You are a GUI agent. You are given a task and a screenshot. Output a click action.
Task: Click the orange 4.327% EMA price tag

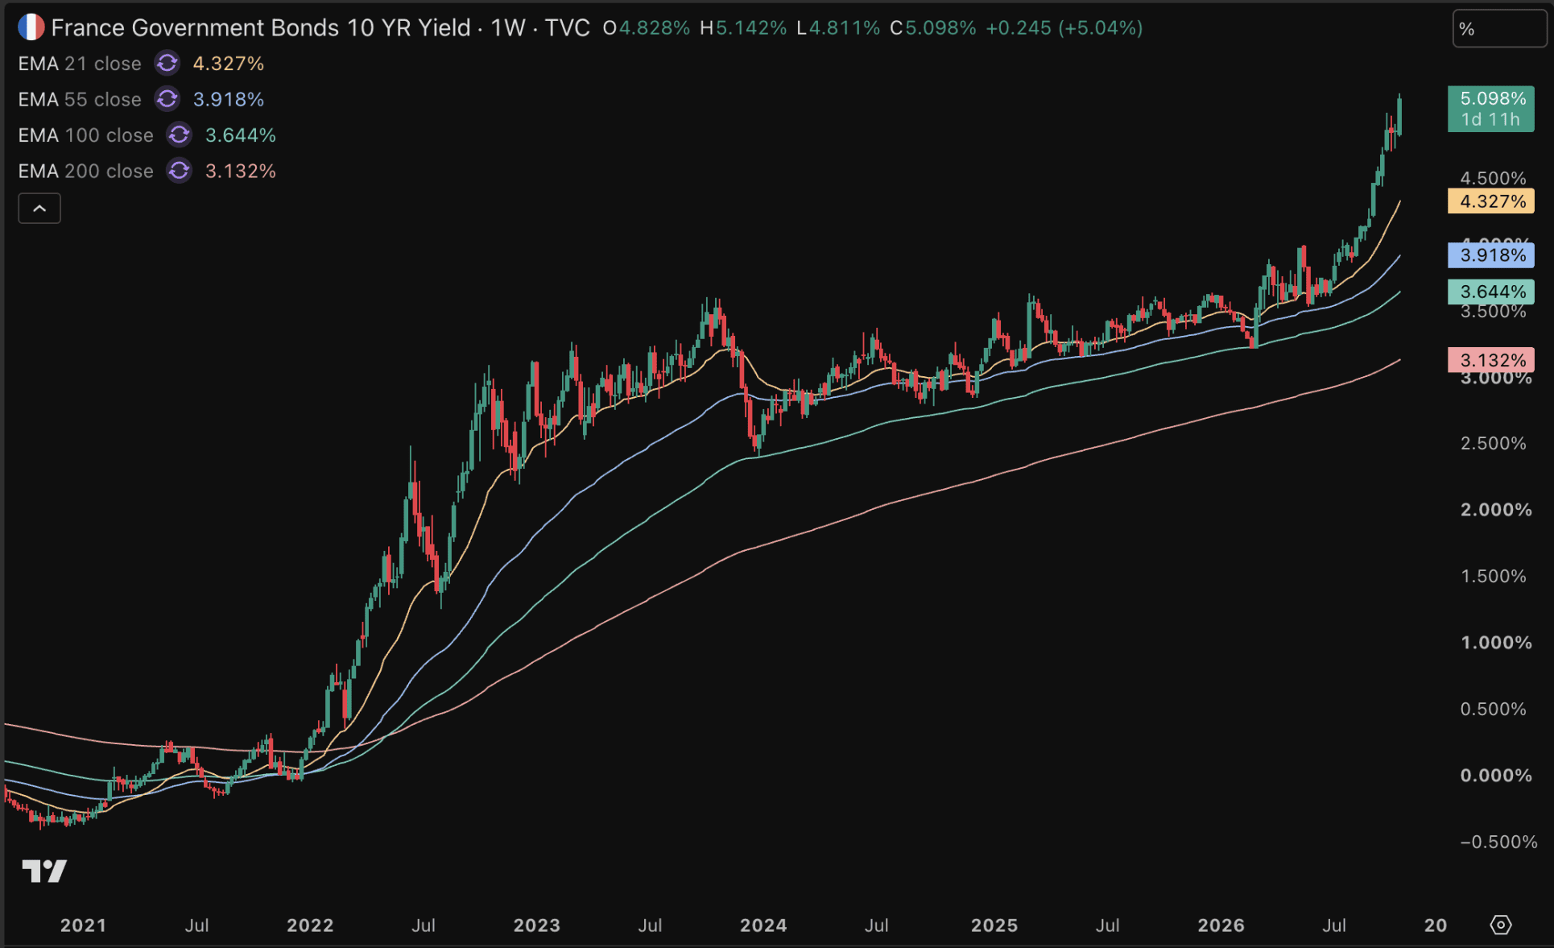pyautogui.click(x=1491, y=201)
